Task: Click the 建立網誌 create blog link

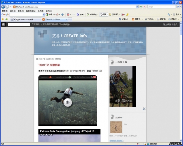Action: coord(167,24)
